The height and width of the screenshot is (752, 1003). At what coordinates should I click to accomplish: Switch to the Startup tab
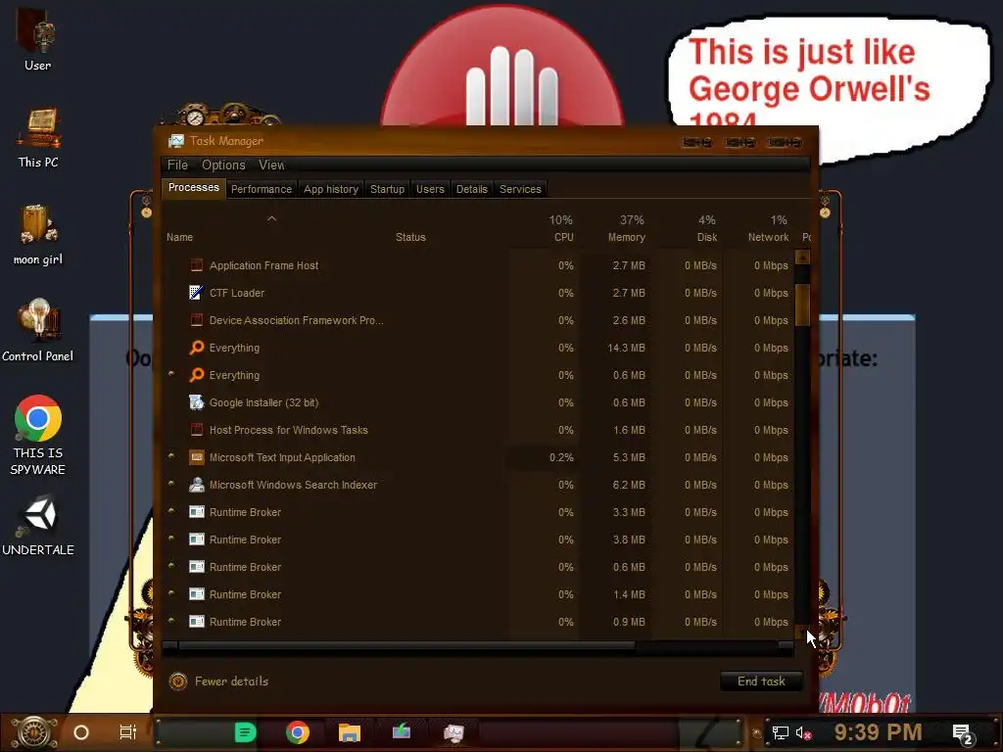coord(387,189)
